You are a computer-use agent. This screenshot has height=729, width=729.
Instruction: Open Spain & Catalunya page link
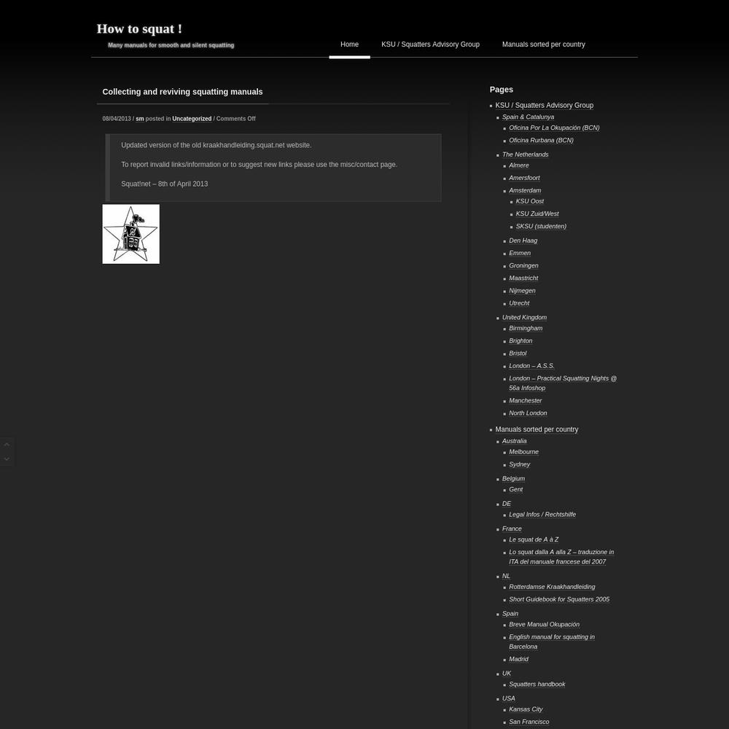(x=528, y=117)
